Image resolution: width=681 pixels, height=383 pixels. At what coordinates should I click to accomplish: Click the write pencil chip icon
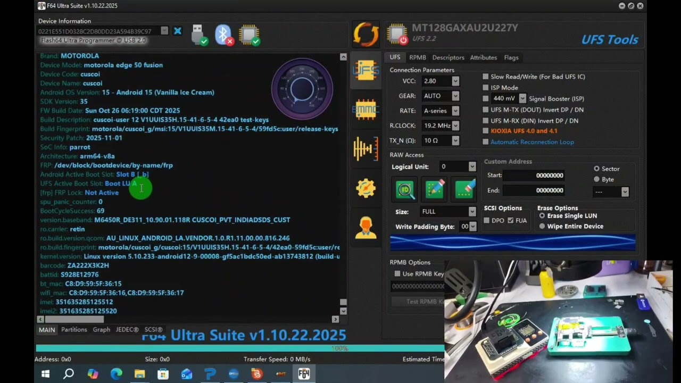(x=434, y=189)
